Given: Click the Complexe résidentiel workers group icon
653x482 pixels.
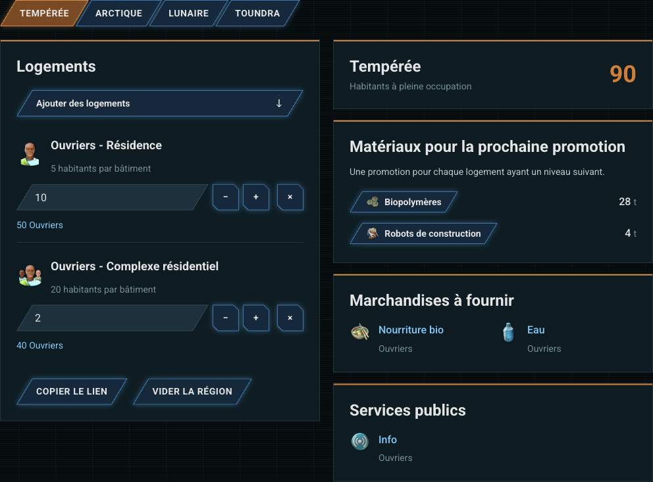Looking at the screenshot, I should pyautogui.click(x=30, y=275).
